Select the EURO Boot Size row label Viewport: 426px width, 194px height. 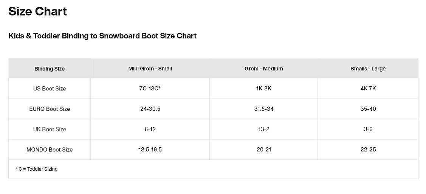50,109
